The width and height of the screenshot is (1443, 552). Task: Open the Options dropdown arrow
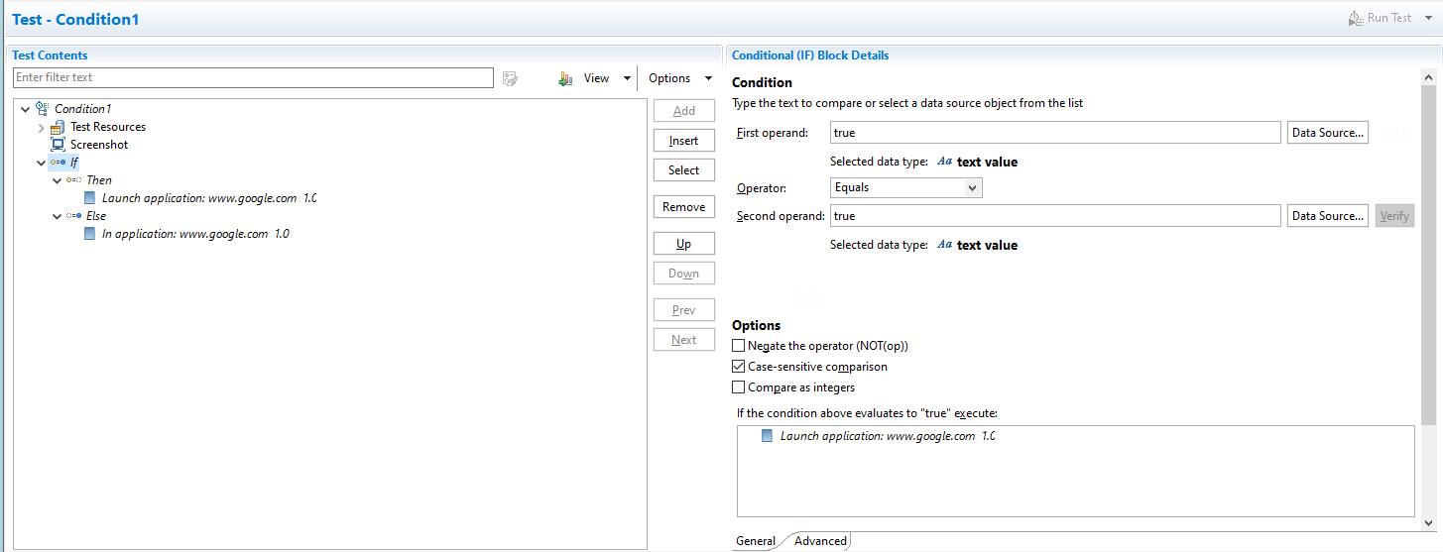coord(708,79)
